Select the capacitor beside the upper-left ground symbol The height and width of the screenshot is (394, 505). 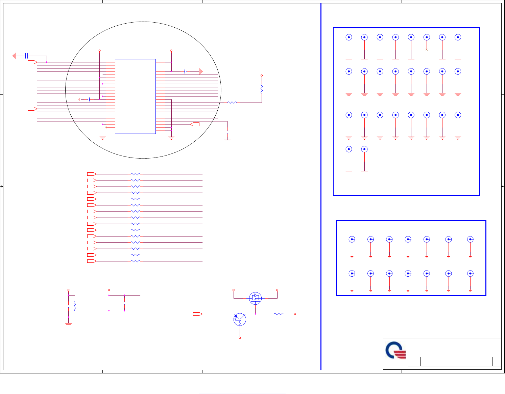click(x=27, y=56)
